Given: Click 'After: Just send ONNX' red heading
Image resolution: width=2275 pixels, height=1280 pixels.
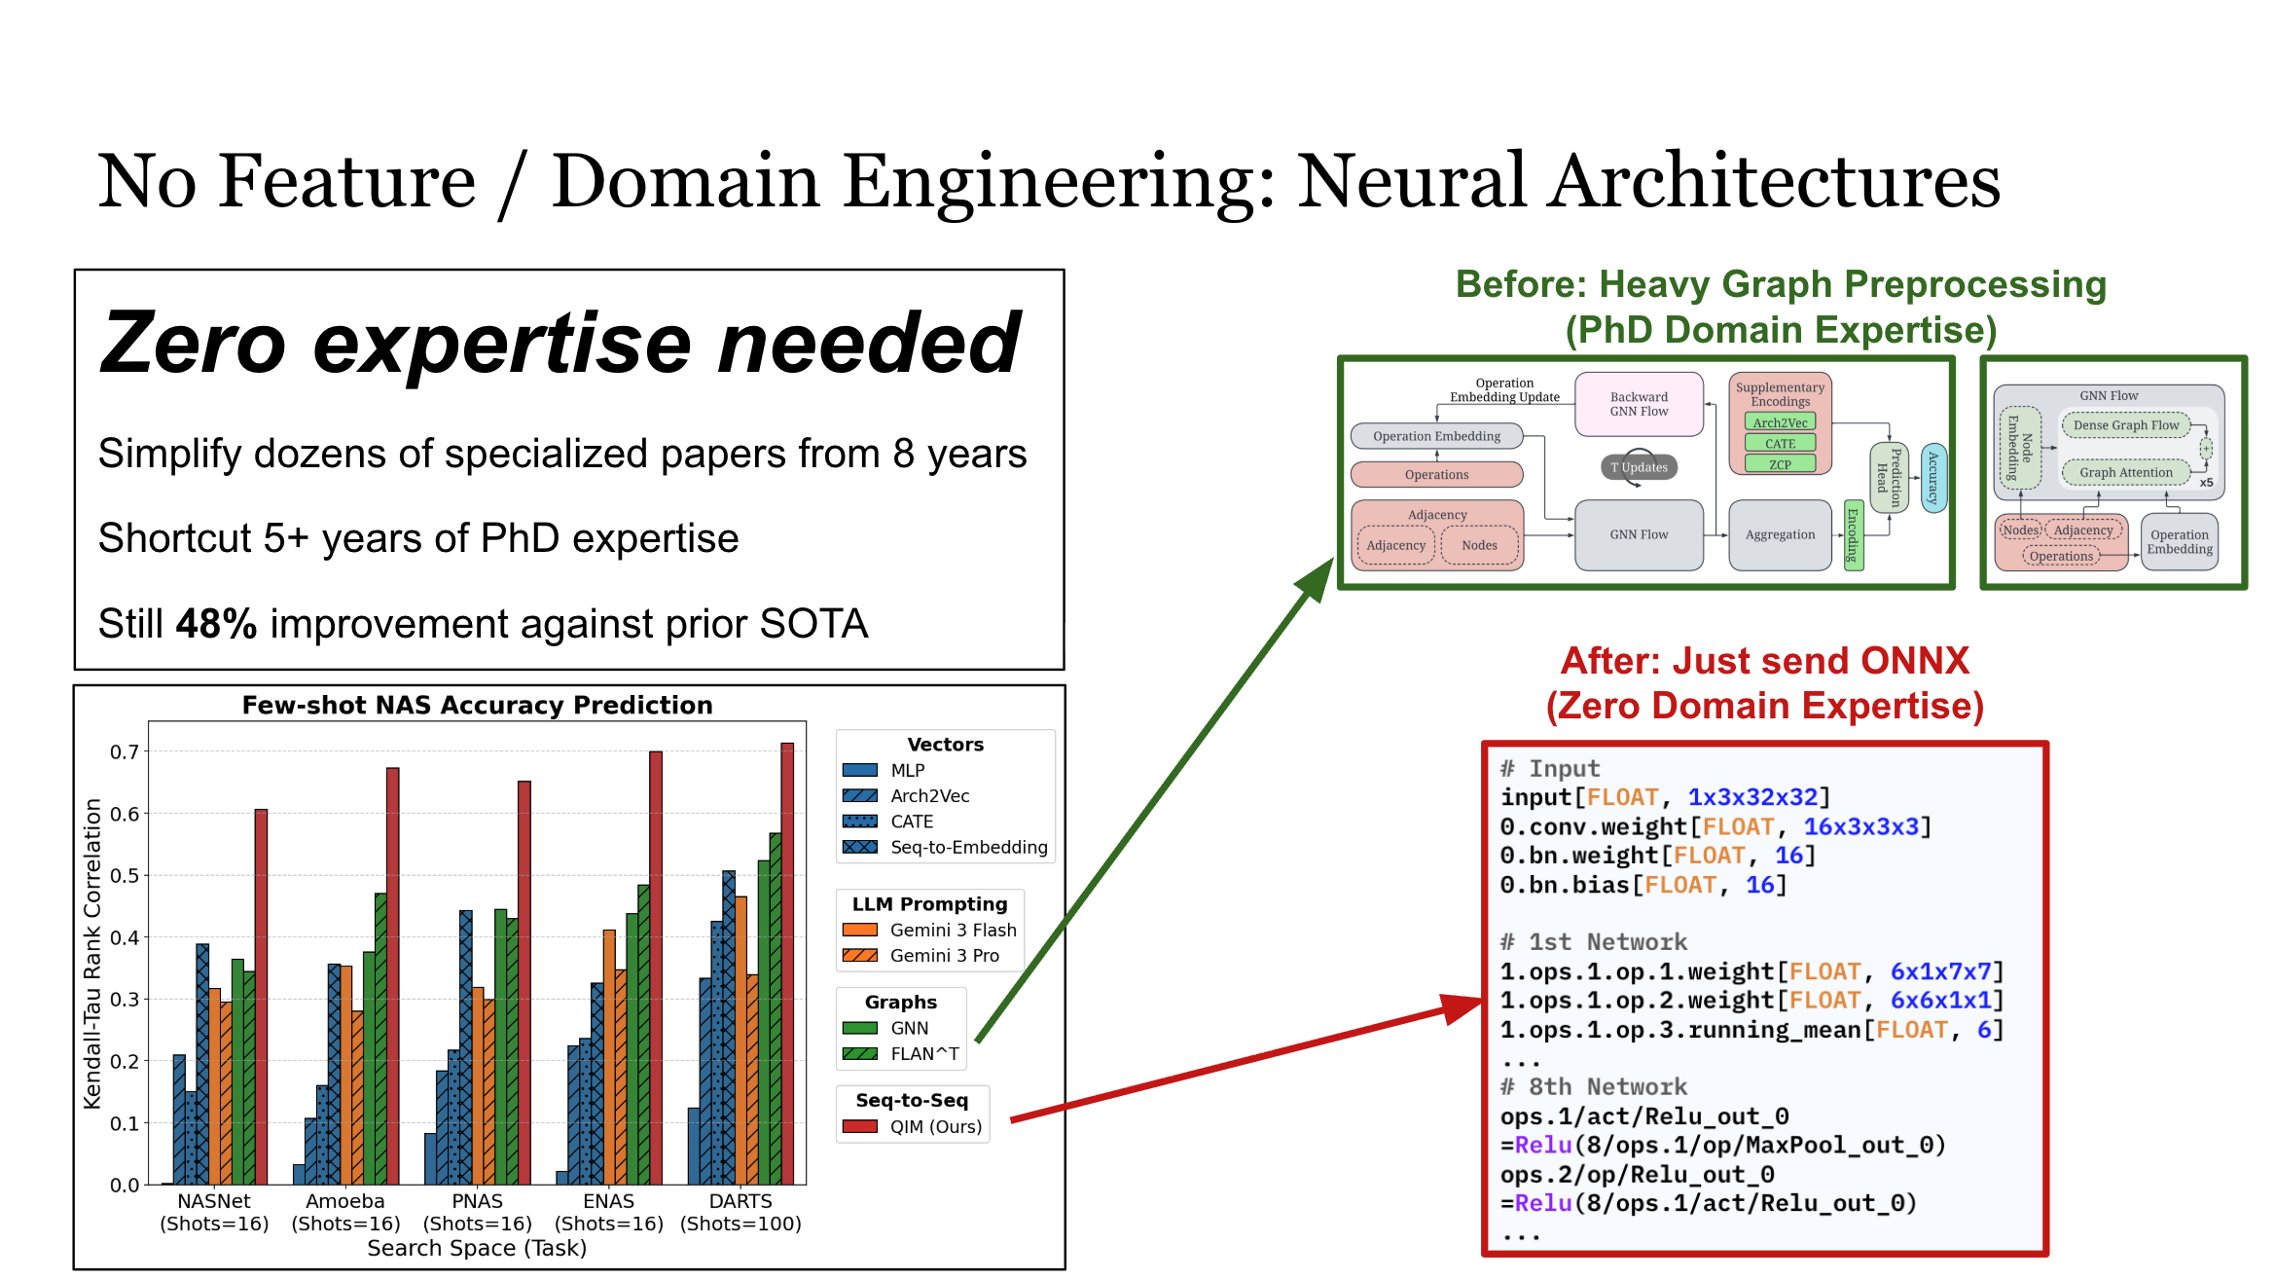Looking at the screenshot, I should click(1764, 661).
